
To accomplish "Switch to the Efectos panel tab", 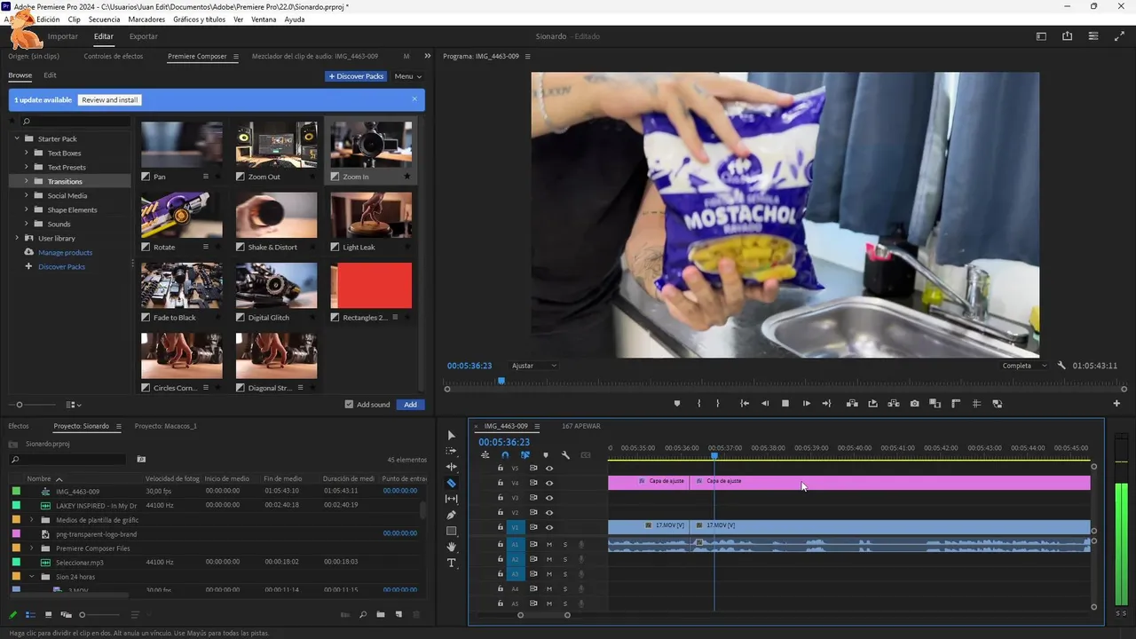I will click(x=19, y=426).
